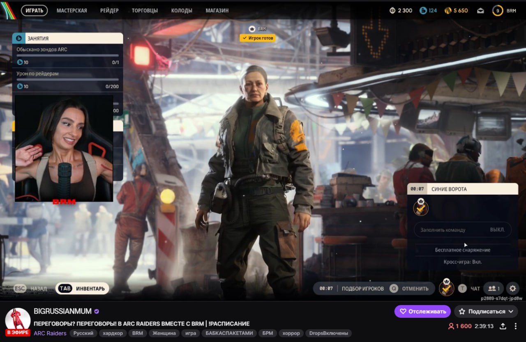This screenshot has height=342, width=526.
Task: Click the ready player avatar in bottom bar
Action: [446, 287]
